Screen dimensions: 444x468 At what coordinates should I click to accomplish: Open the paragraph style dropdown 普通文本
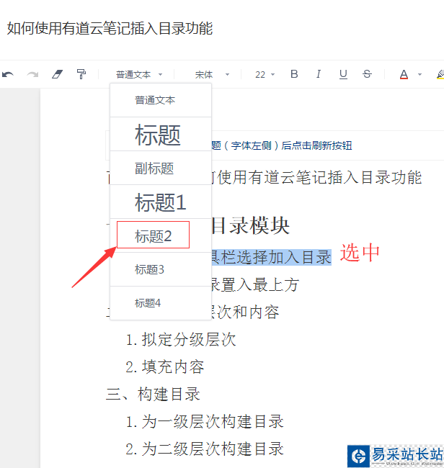[x=139, y=74]
